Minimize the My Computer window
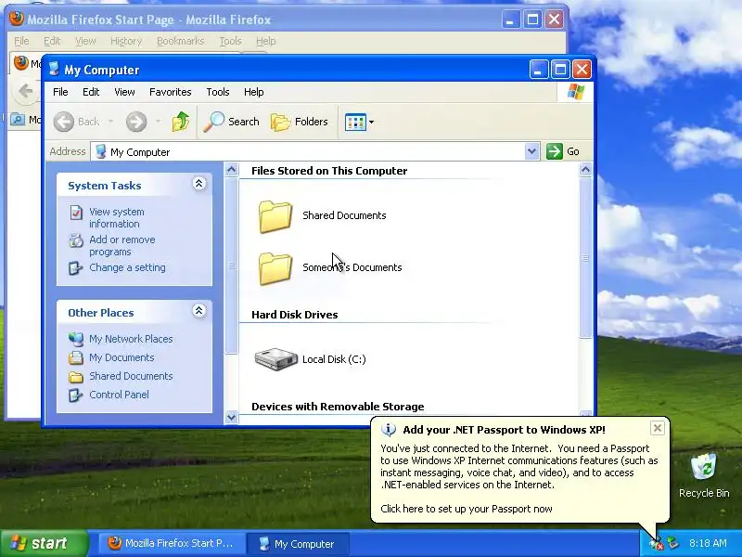This screenshot has width=742, height=557. click(539, 70)
